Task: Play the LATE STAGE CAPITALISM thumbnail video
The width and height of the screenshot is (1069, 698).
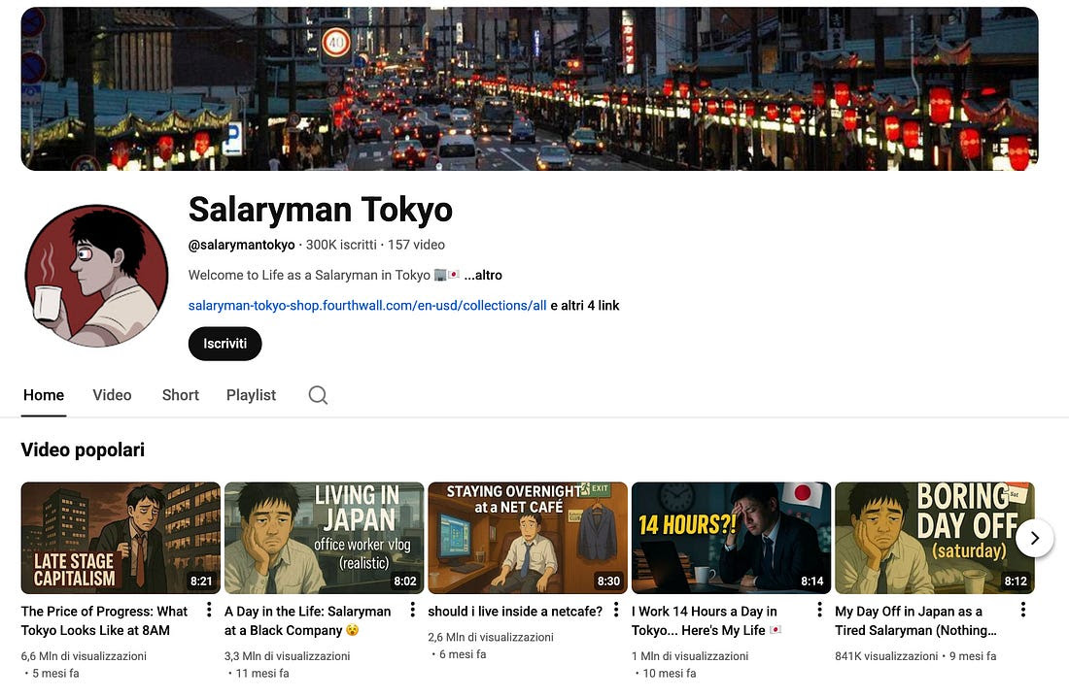Action: tap(121, 538)
